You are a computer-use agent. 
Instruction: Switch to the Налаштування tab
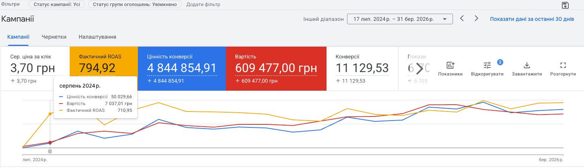pos(98,37)
